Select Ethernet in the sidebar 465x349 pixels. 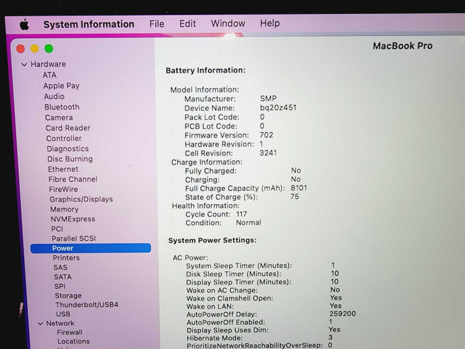pyautogui.click(x=63, y=169)
